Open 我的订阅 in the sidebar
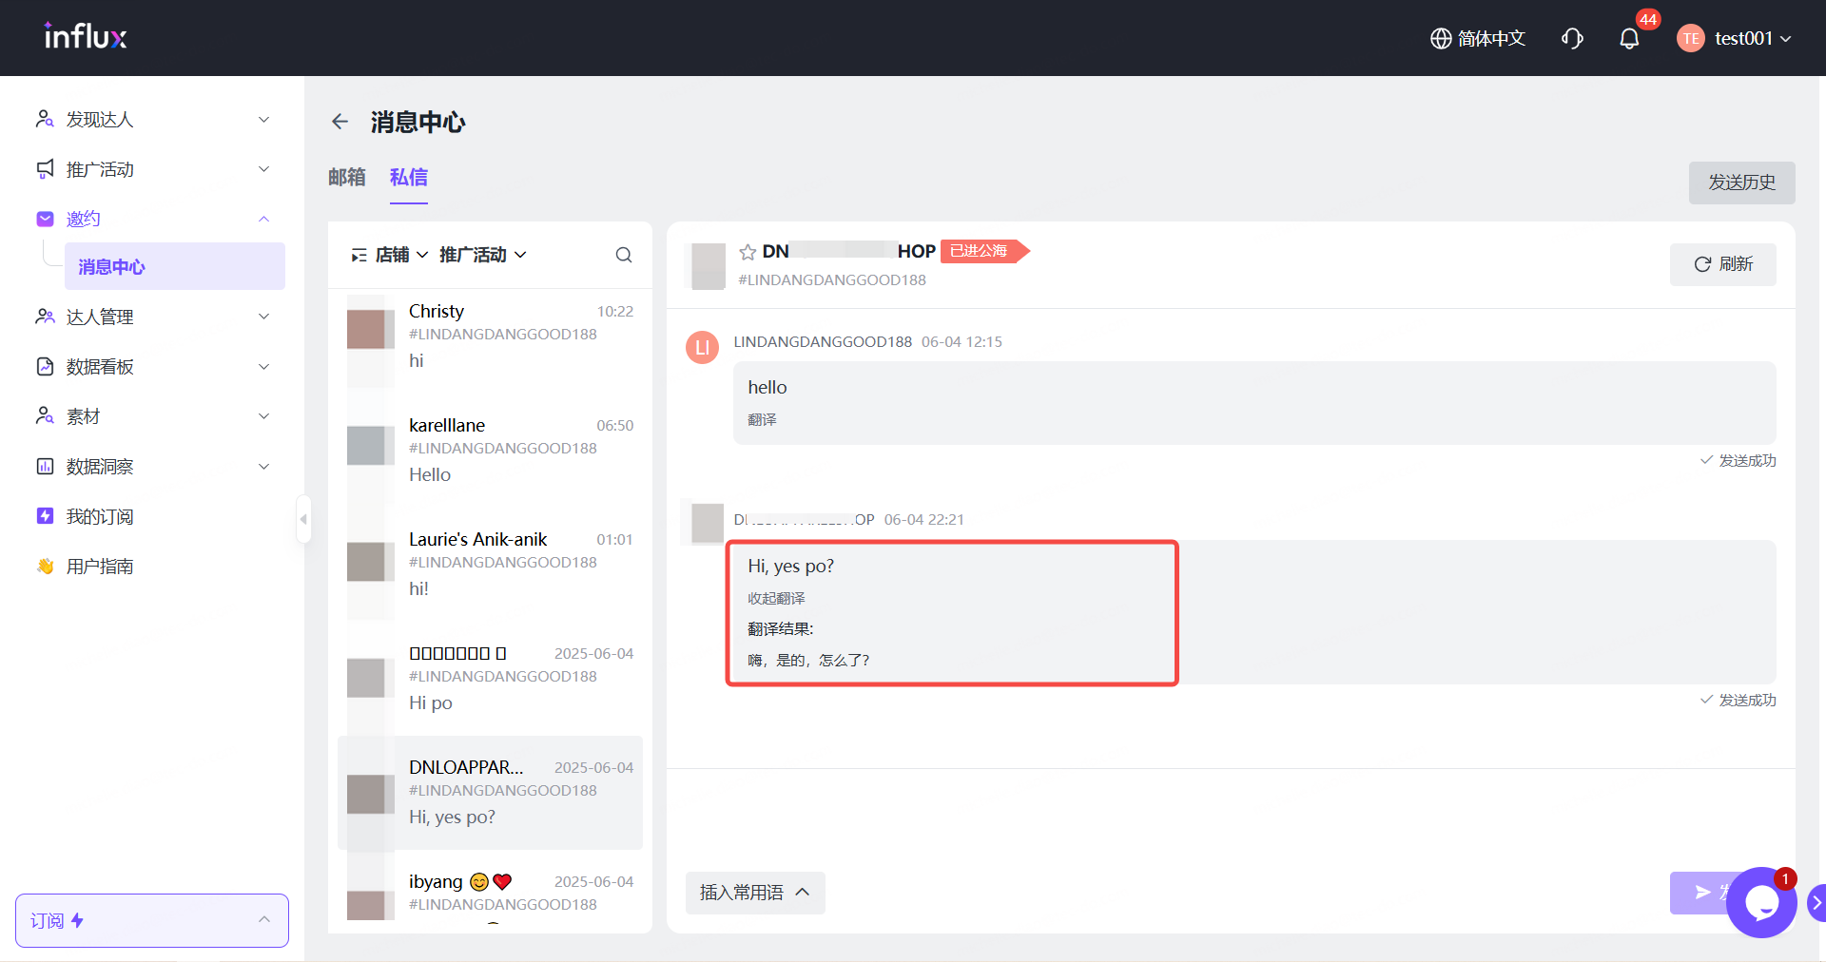Screen dimensions: 1826x962 [100, 516]
